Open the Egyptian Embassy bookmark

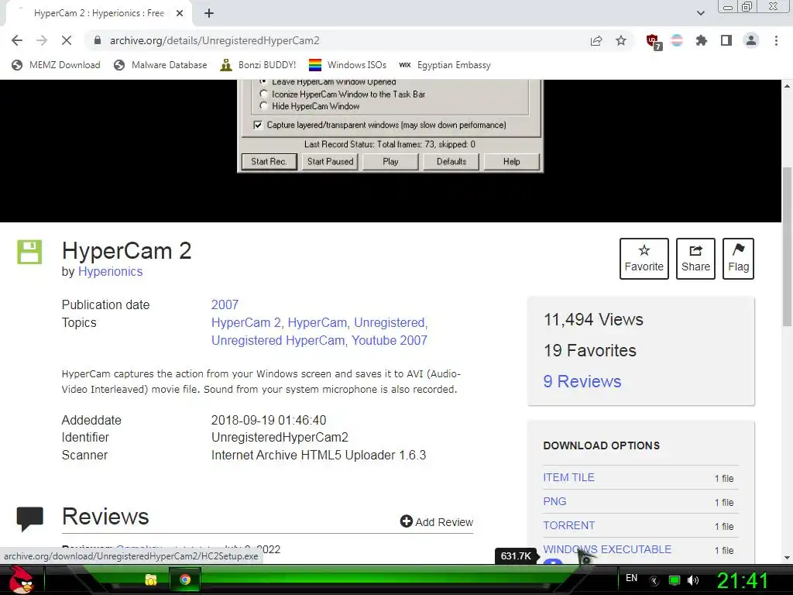[x=445, y=65]
